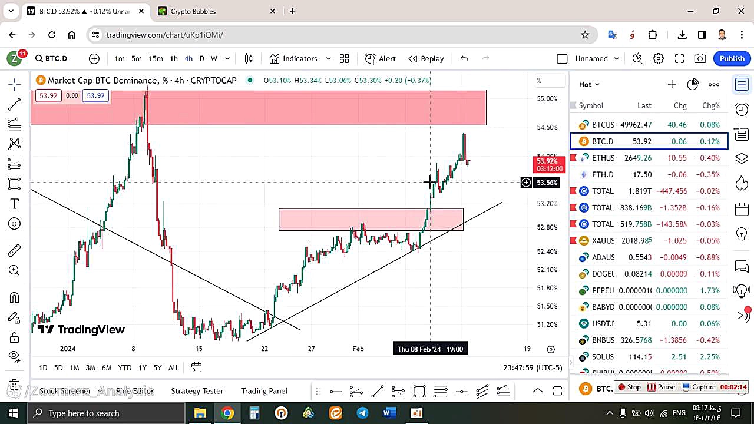
Task: Open the browser tab search dropdown
Action: coord(11,11)
